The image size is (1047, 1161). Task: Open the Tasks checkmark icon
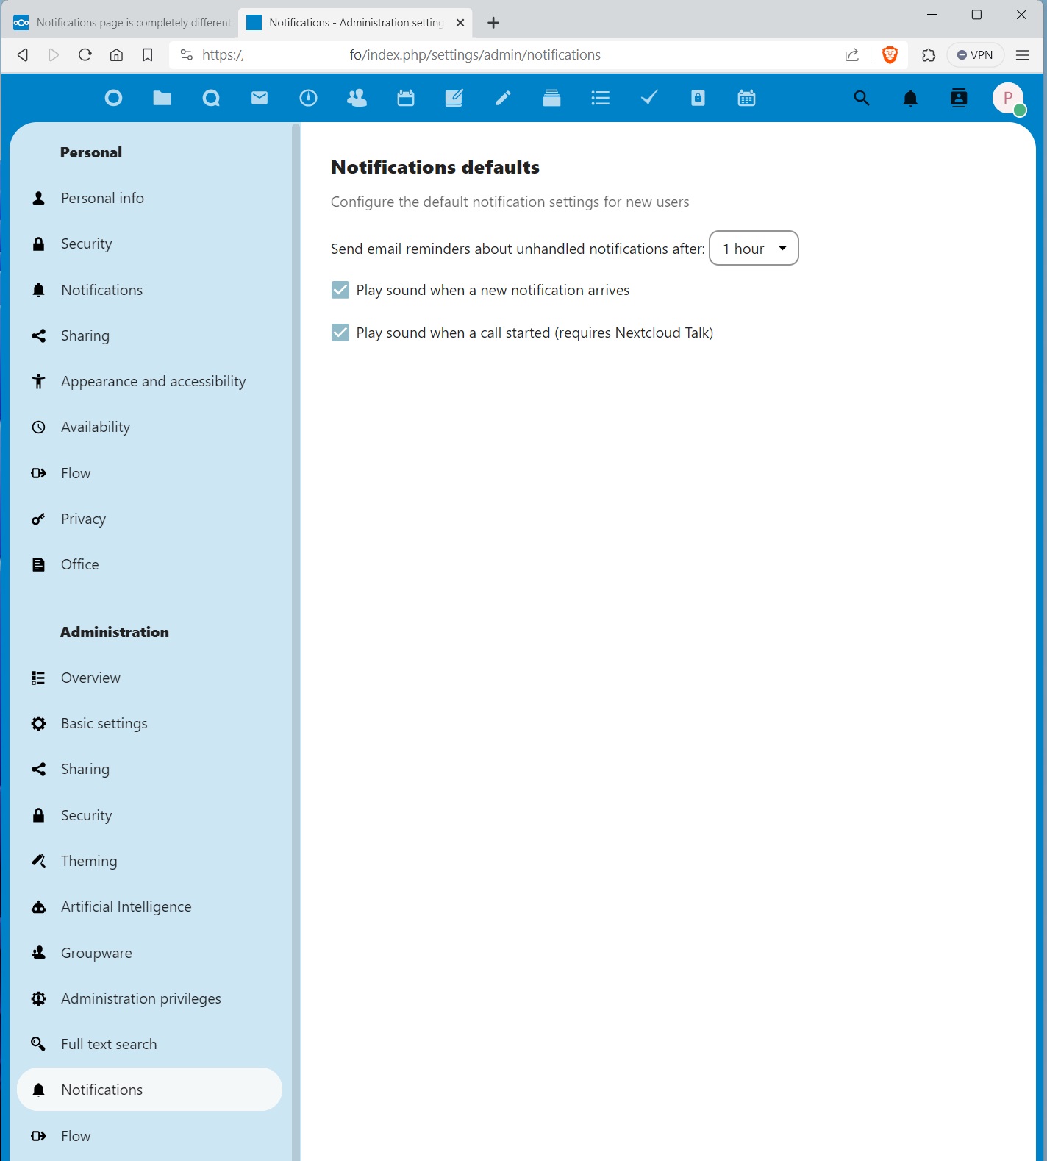648,98
